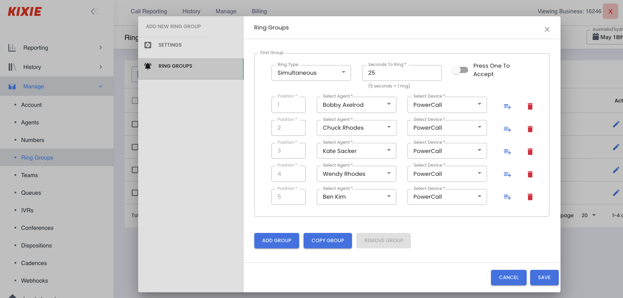Image resolution: width=623 pixels, height=298 pixels.
Task: Add a row after Bobby Axelrod
Action: coord(507,106)
